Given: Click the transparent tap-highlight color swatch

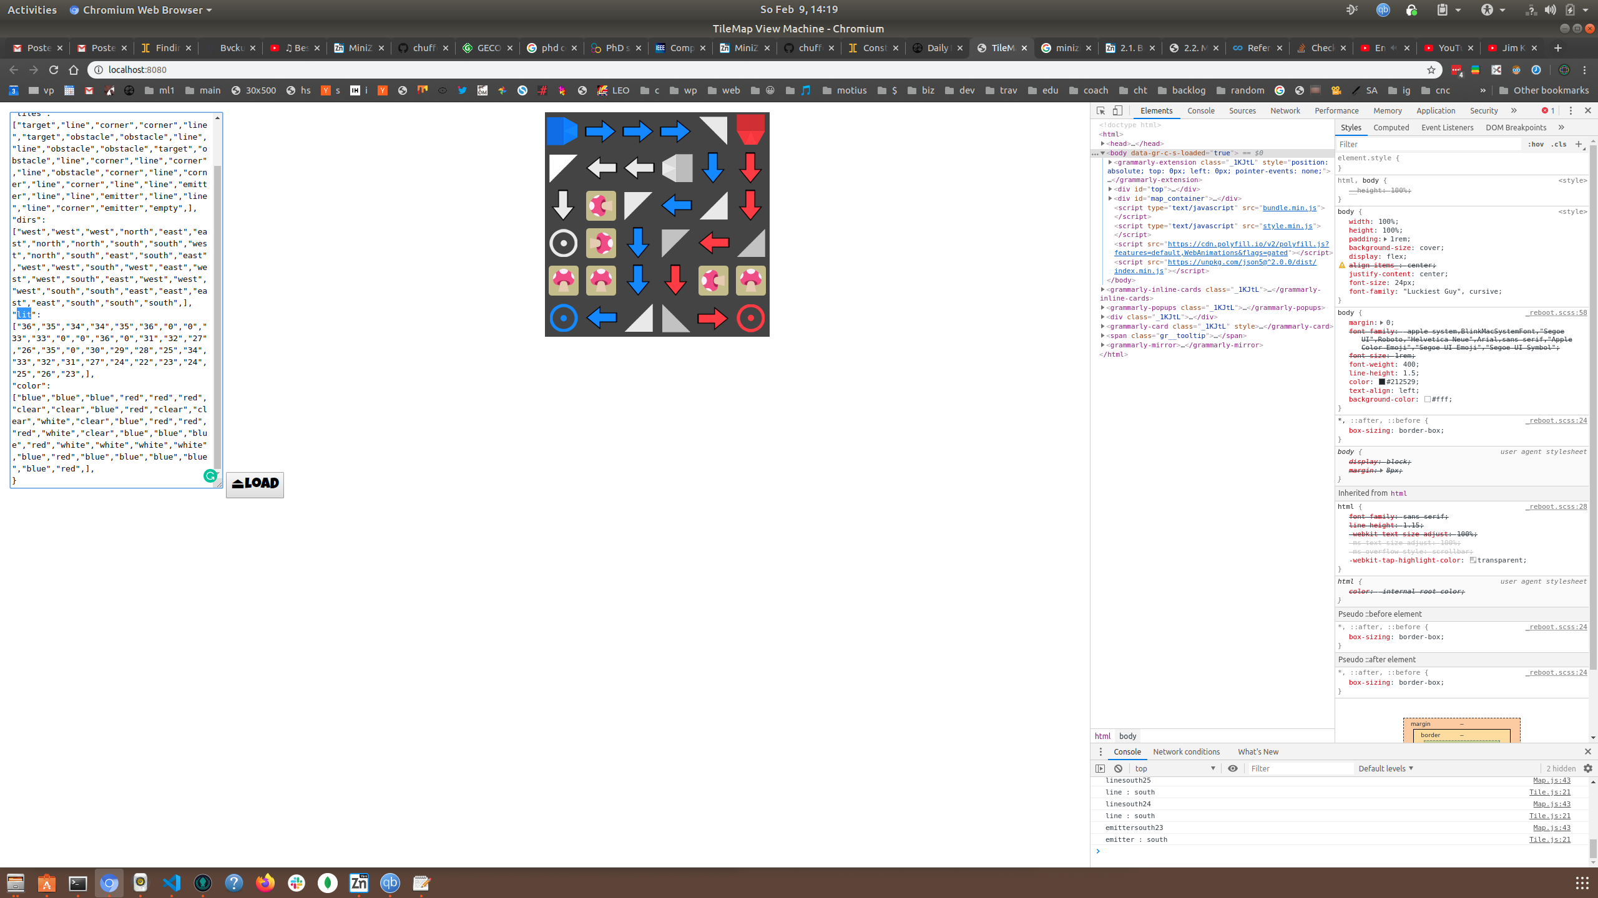Looking at the screenshot, I should 1473,560.
